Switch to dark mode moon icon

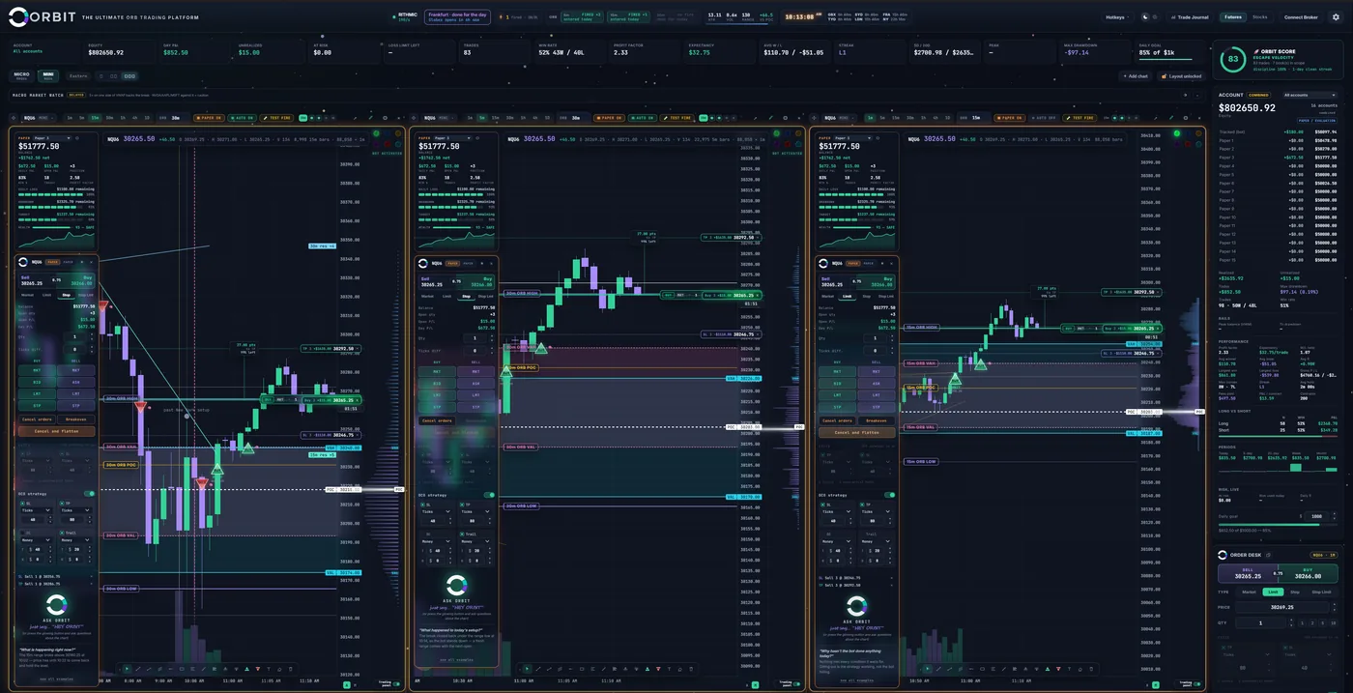click(x=1145, y=17)
